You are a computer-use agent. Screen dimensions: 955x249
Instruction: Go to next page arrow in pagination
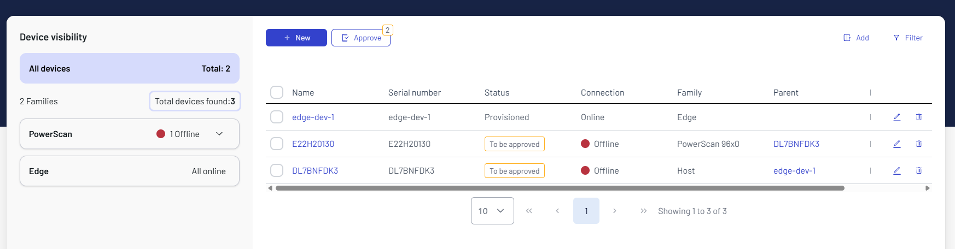click(615, 211)
